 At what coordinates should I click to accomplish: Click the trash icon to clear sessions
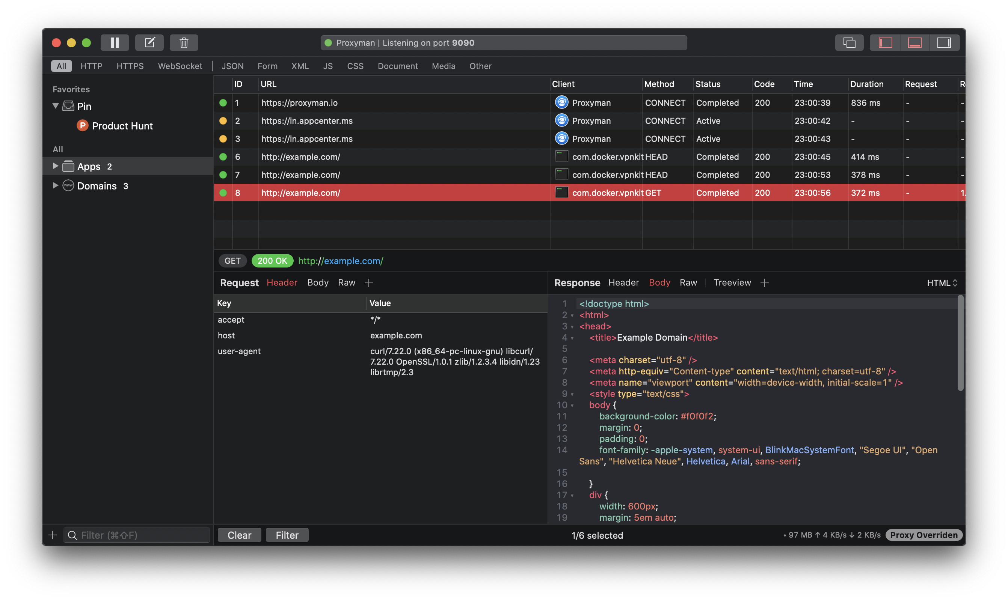click(x=184, y=42)
